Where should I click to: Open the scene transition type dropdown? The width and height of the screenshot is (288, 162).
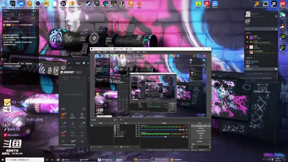(199, 144)
